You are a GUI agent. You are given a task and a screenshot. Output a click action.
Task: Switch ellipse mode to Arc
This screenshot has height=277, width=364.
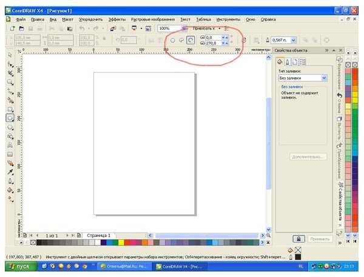click(x=190, y=40)
